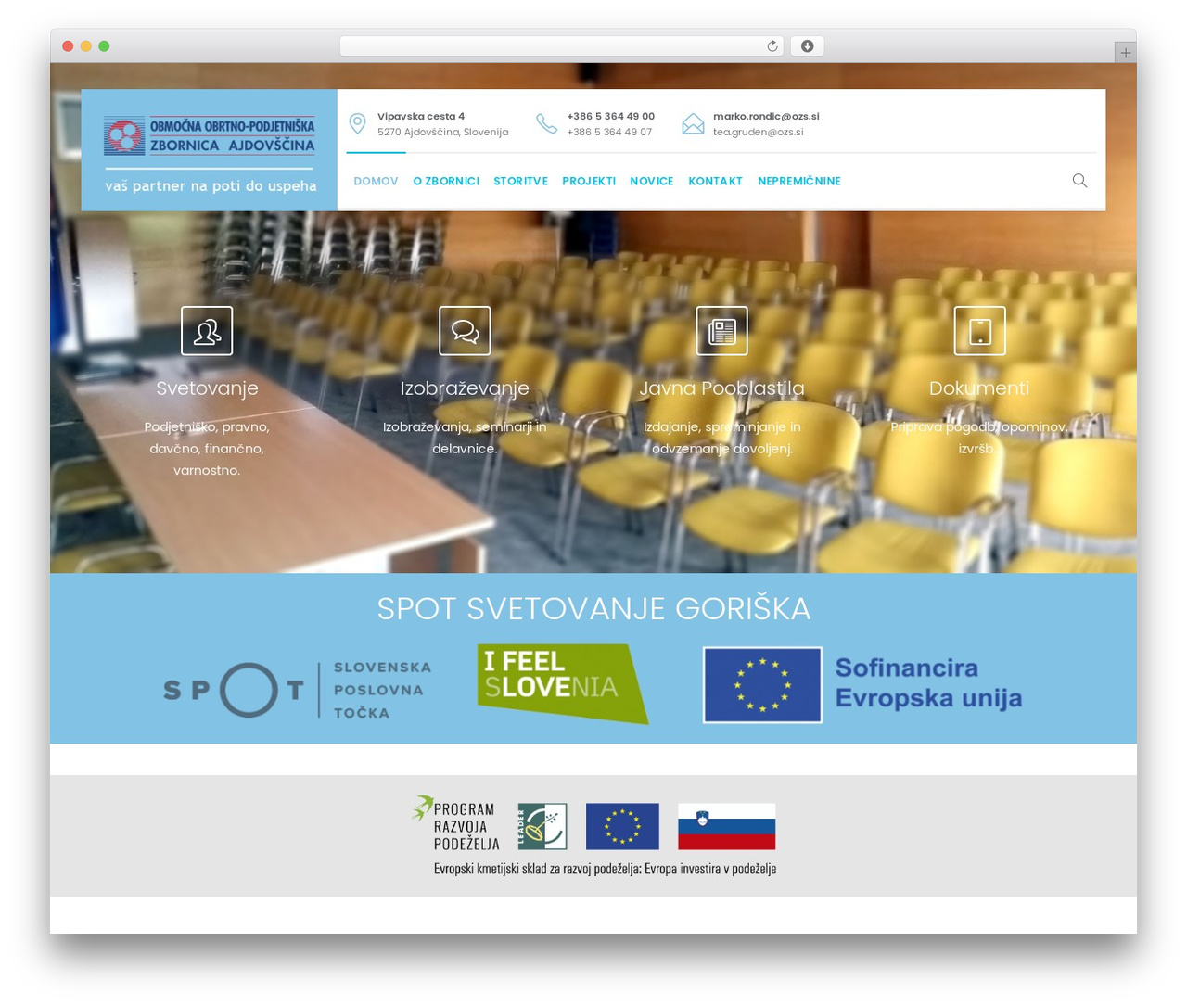Click the tea.gruden@ozs.si email address
Image resolution: width=1187 pixels, height=1005 pixels.
[758, 132]
